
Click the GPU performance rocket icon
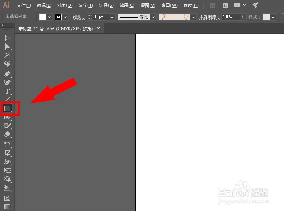coord(255,5)
